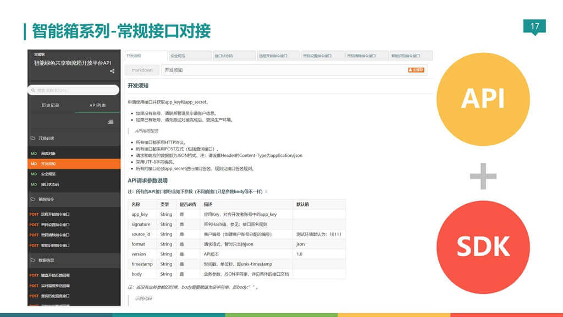The width and height of the screenshot is (563, 317).
Task: Click the folder icon beside 数据信息
Action: coord(32,259)
